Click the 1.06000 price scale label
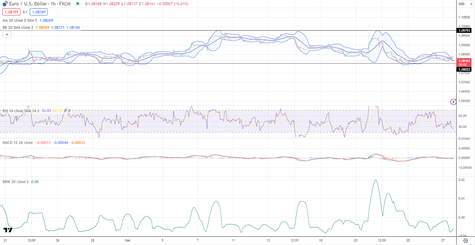This screenshot has width=475, height=245. 464,101
